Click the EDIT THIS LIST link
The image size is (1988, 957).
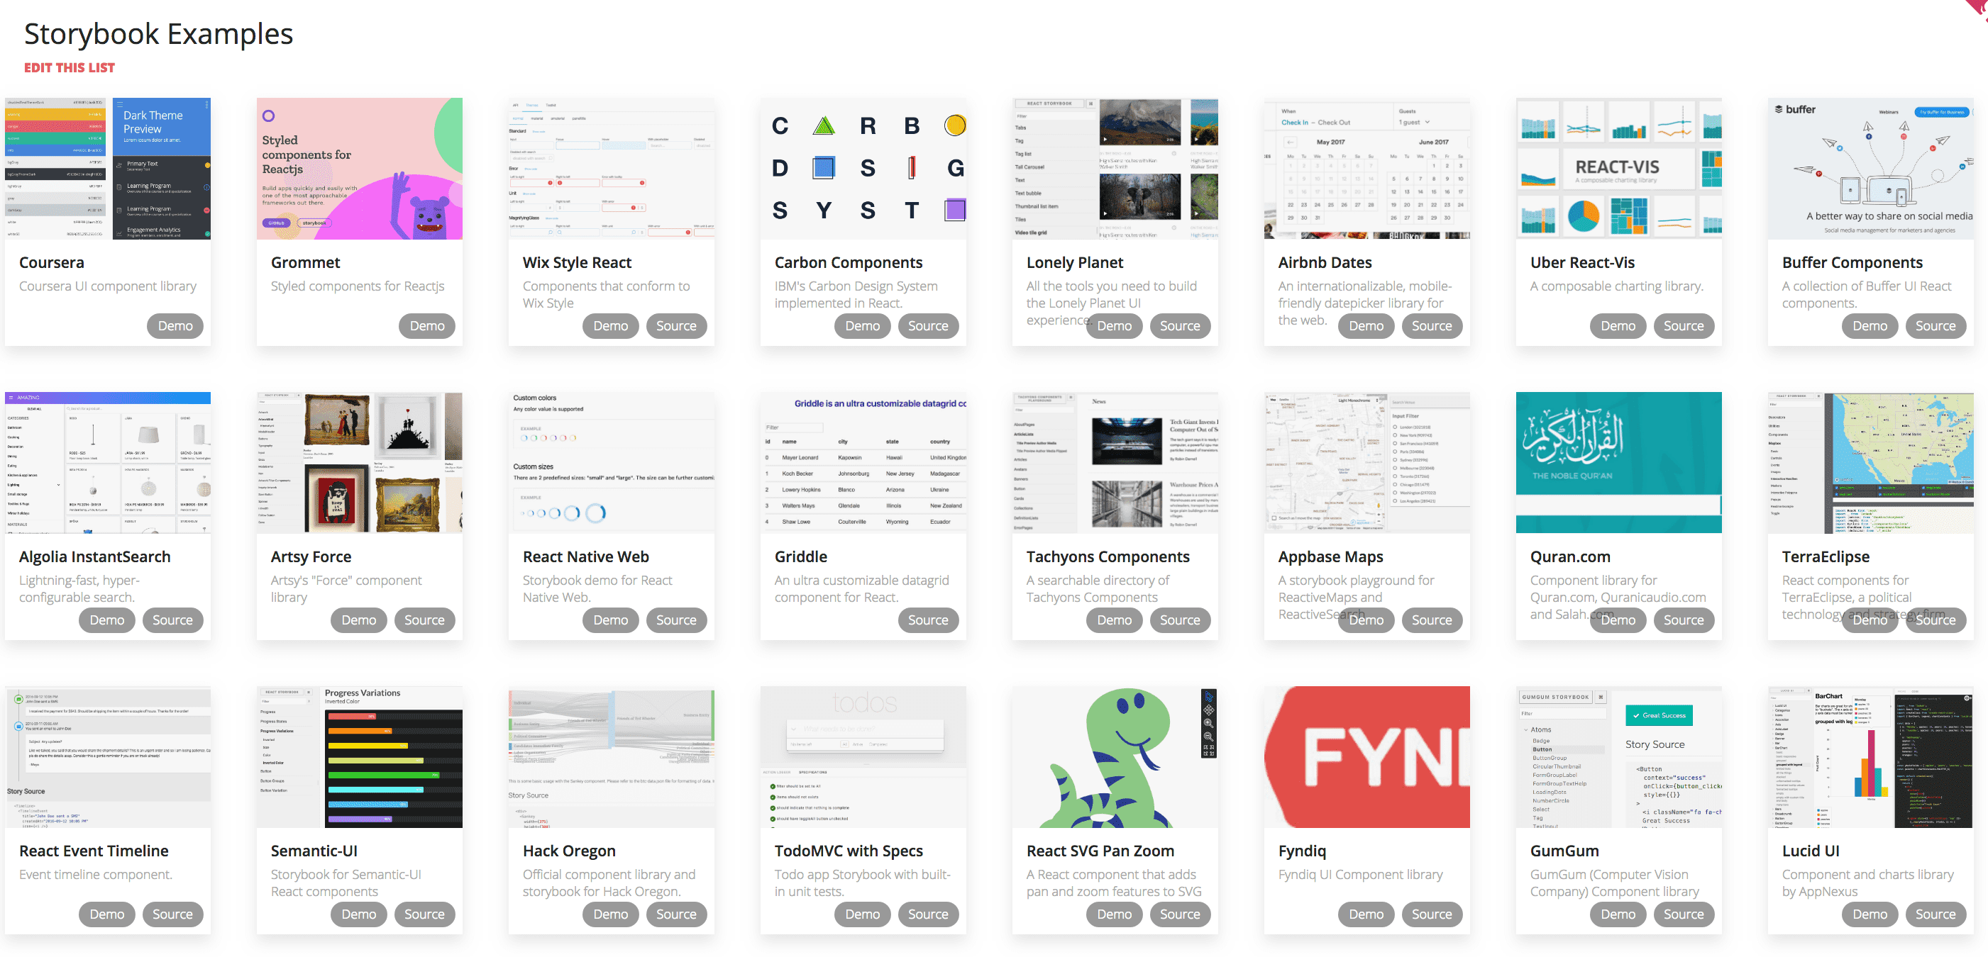(70, 68)
